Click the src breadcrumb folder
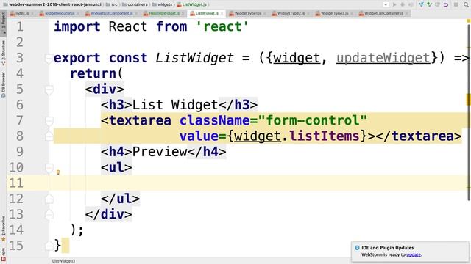Screen dimensions: 471x264 pos(112,4)
